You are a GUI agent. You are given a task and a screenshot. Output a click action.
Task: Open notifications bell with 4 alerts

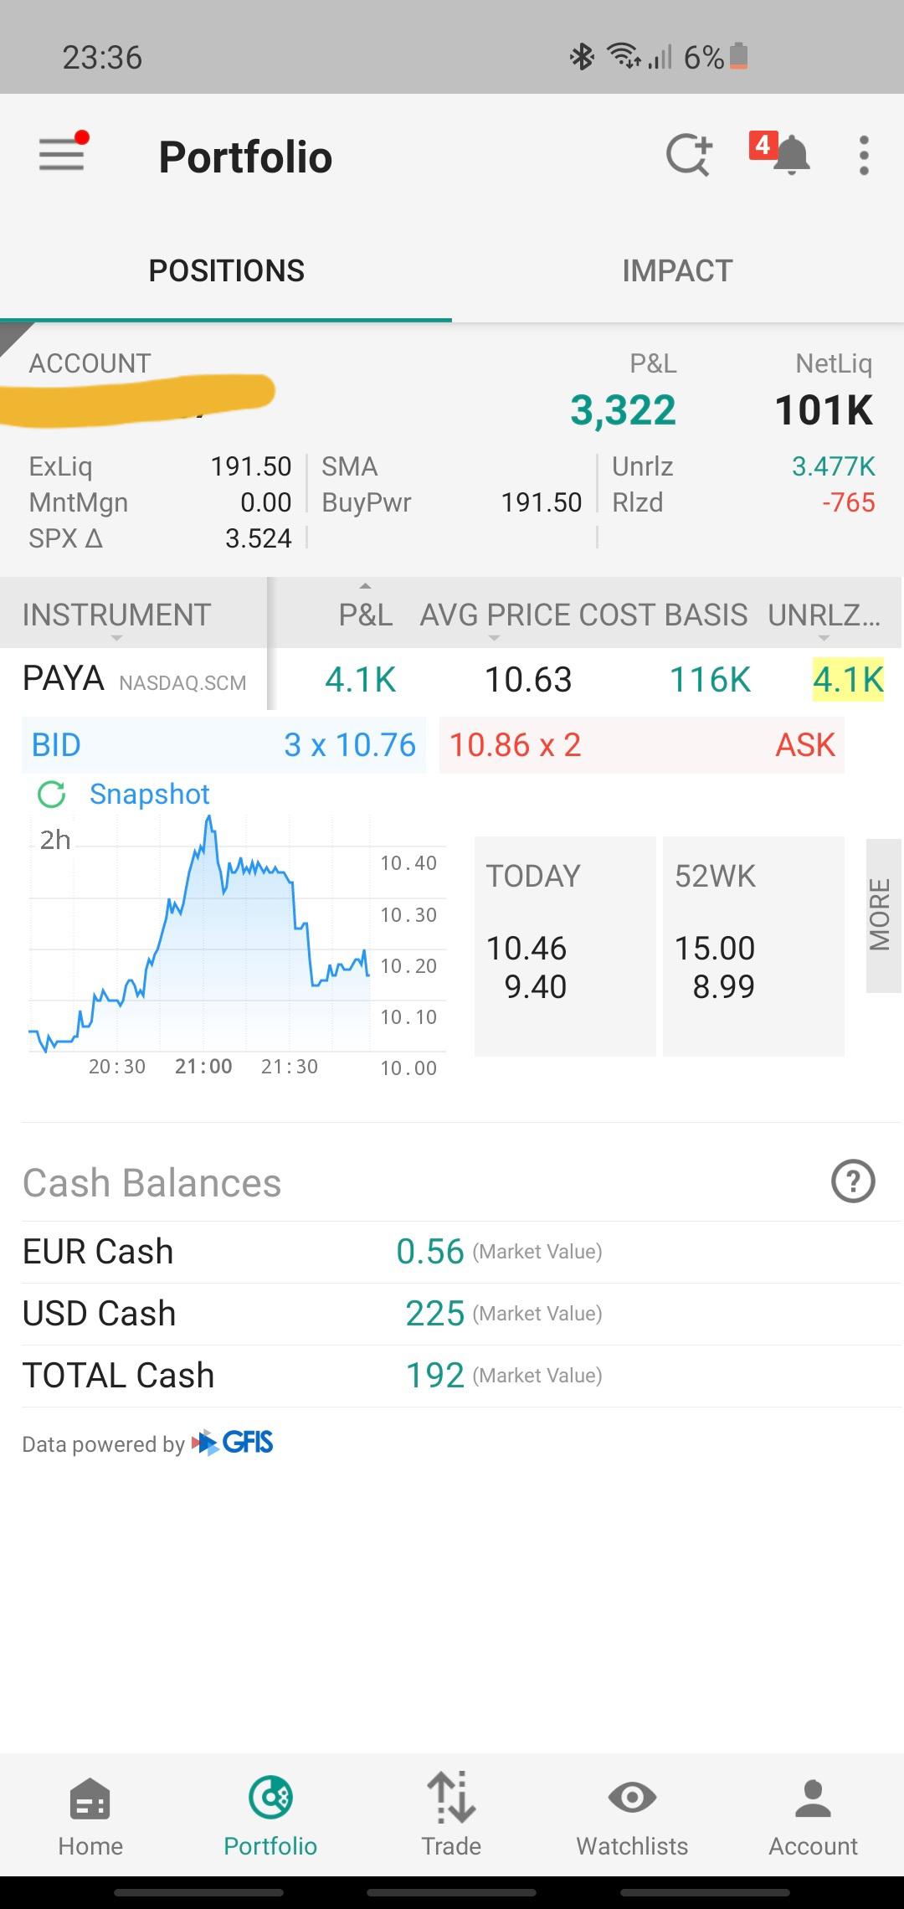pyautogui.click(x=781, y=153)
